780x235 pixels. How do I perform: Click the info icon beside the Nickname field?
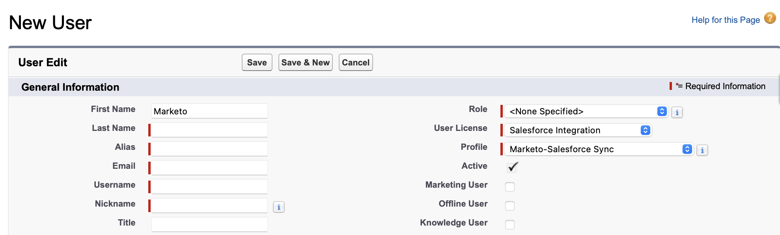click(x=279, y=207)
